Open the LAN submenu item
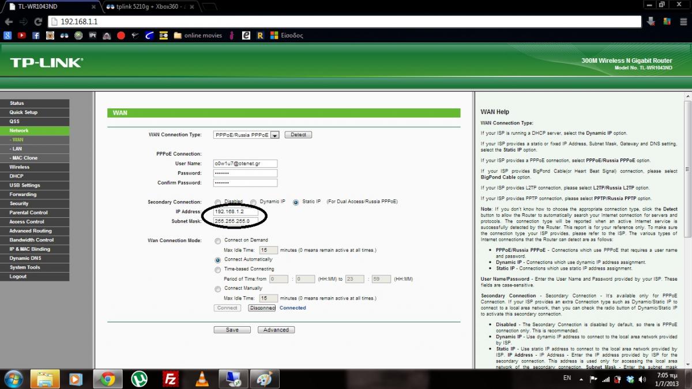Viewport: 692px width, 389px height. click(35, 149)
